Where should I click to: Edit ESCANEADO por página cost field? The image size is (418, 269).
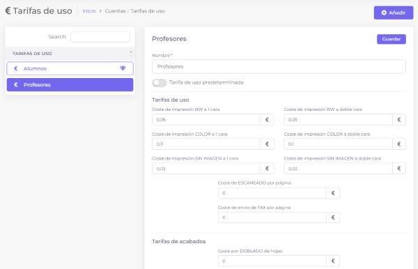[272, 193]
